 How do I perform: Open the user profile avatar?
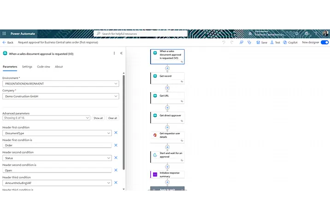click(325, 34)
